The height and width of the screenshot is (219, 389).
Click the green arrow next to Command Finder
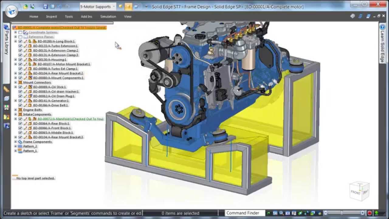[x=269, y=213]
